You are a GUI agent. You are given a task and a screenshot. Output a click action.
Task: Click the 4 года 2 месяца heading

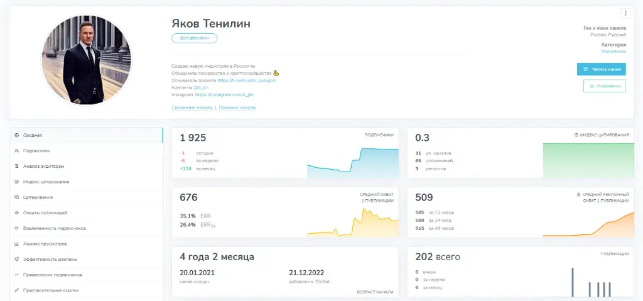pos(217,257)
